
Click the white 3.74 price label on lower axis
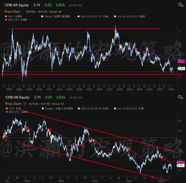pos(180,165)
